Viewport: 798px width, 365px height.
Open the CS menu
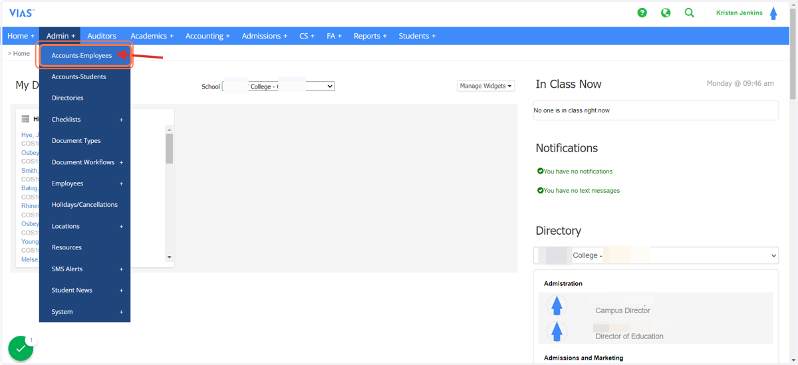coord(307,36)
